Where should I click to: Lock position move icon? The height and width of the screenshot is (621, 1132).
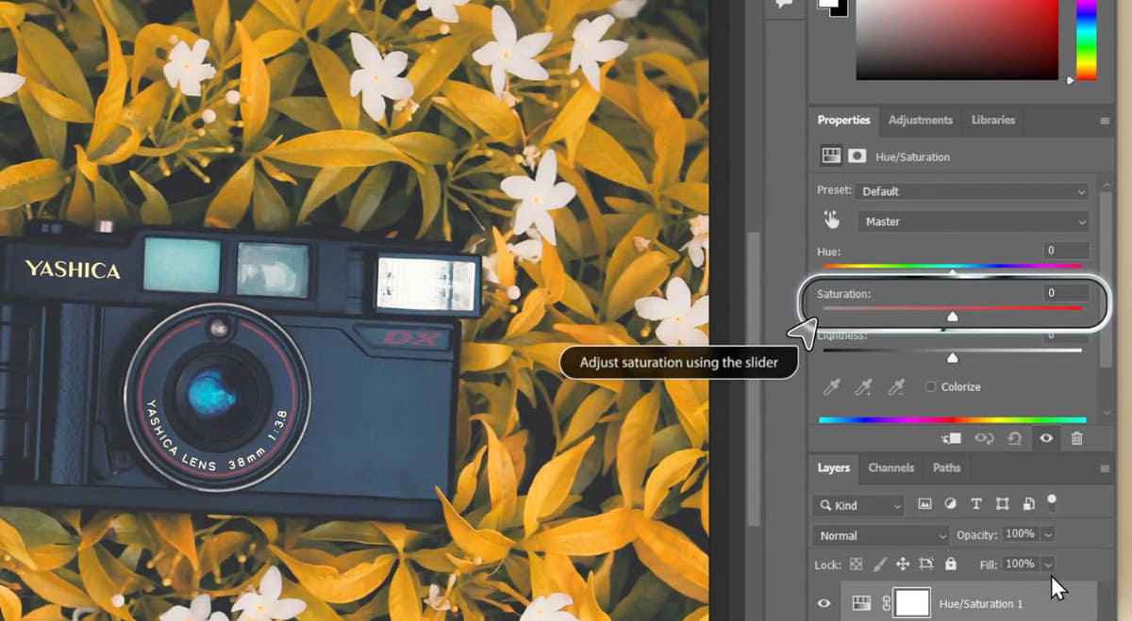902,564
